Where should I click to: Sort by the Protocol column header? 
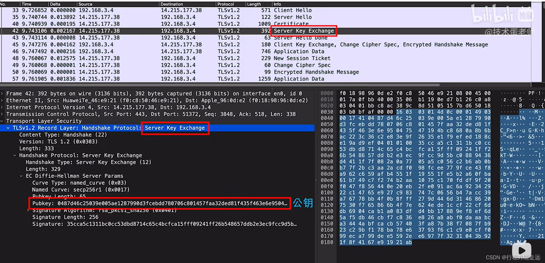coord(230,4)
